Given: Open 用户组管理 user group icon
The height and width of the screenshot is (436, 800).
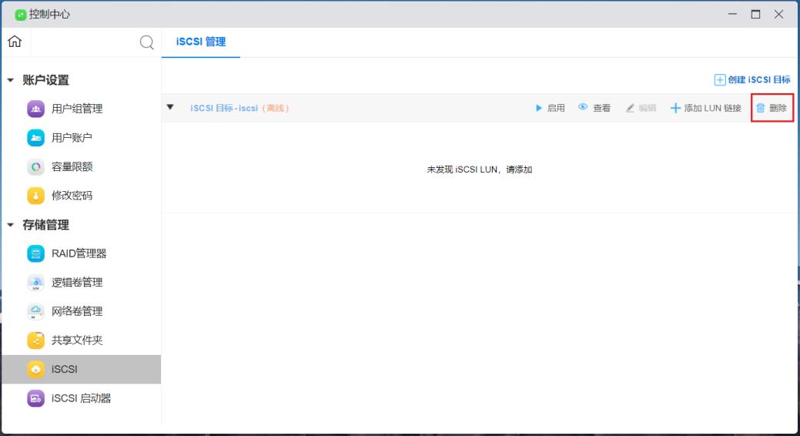Looking at the screenshot, I should [36, 109].
